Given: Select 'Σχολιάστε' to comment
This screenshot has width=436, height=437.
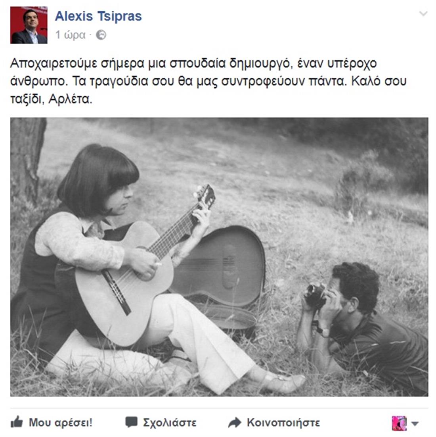Looking at the screenshot, I should point(170,422).
